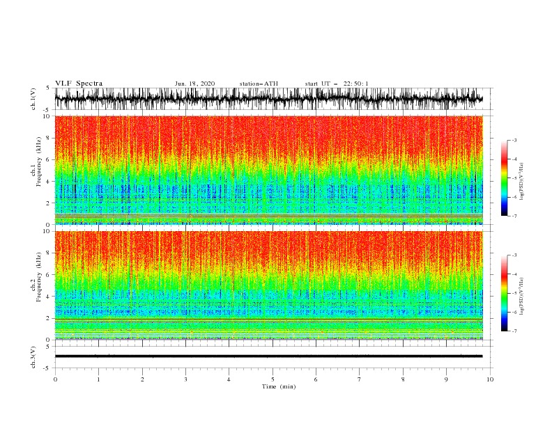Click the 'VLF Spectra' title text
Image resolution: width=552 pixels, height=426 pixels.
click(79, 84)
